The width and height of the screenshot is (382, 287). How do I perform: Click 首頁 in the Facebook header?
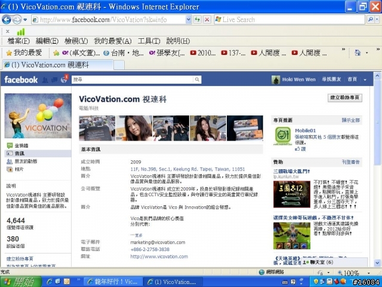[352, 80]
